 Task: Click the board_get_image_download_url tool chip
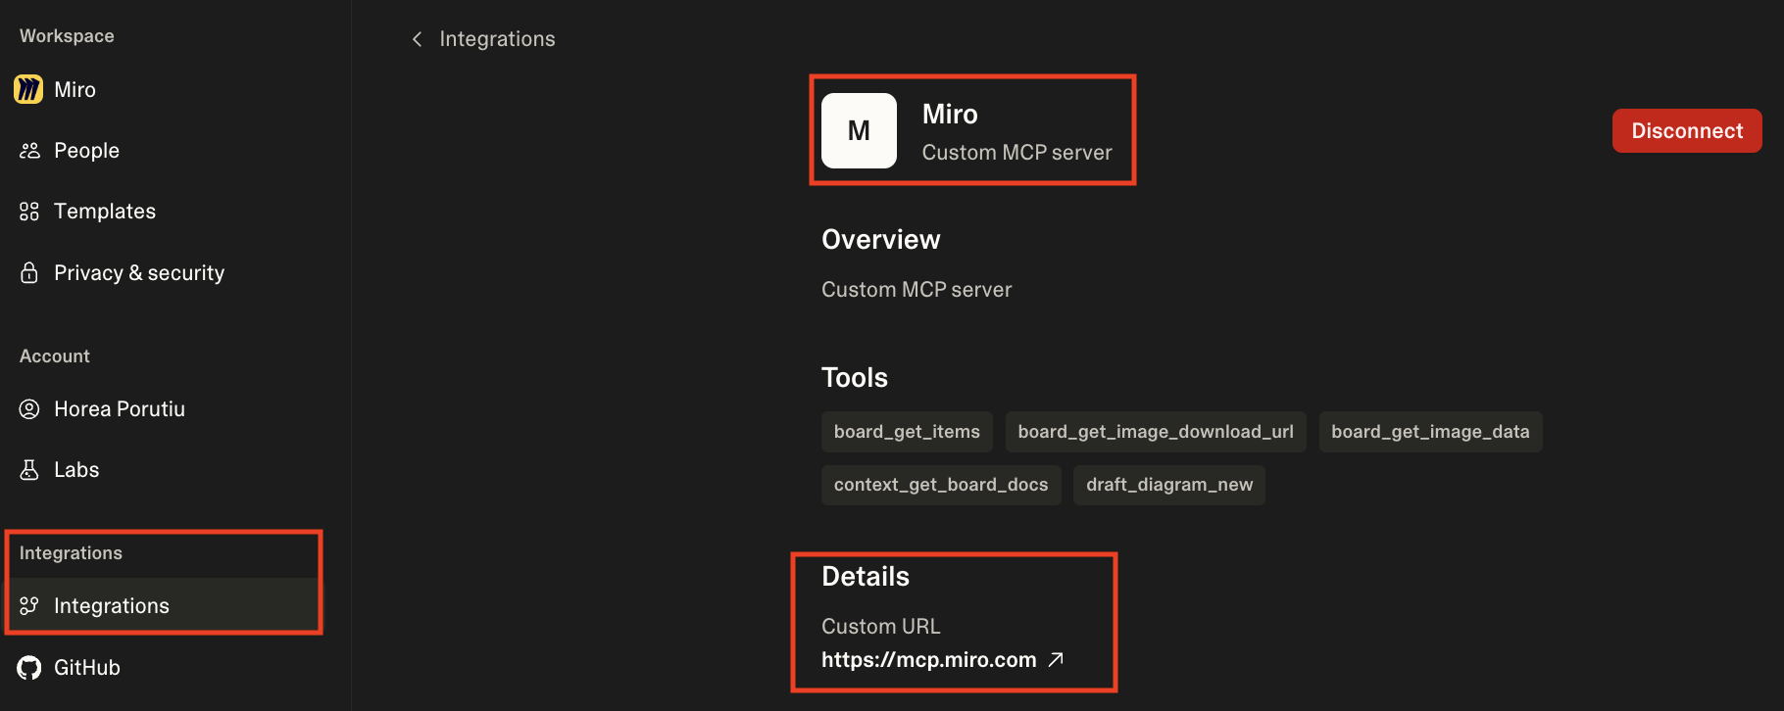coord(1156,432)
